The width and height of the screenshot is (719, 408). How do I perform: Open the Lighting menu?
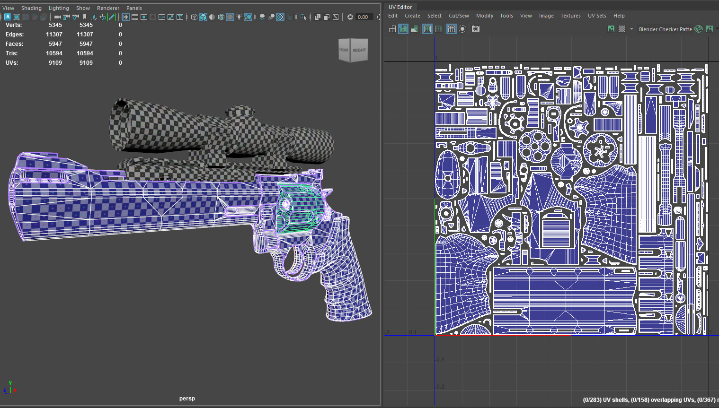click(59, 8)
